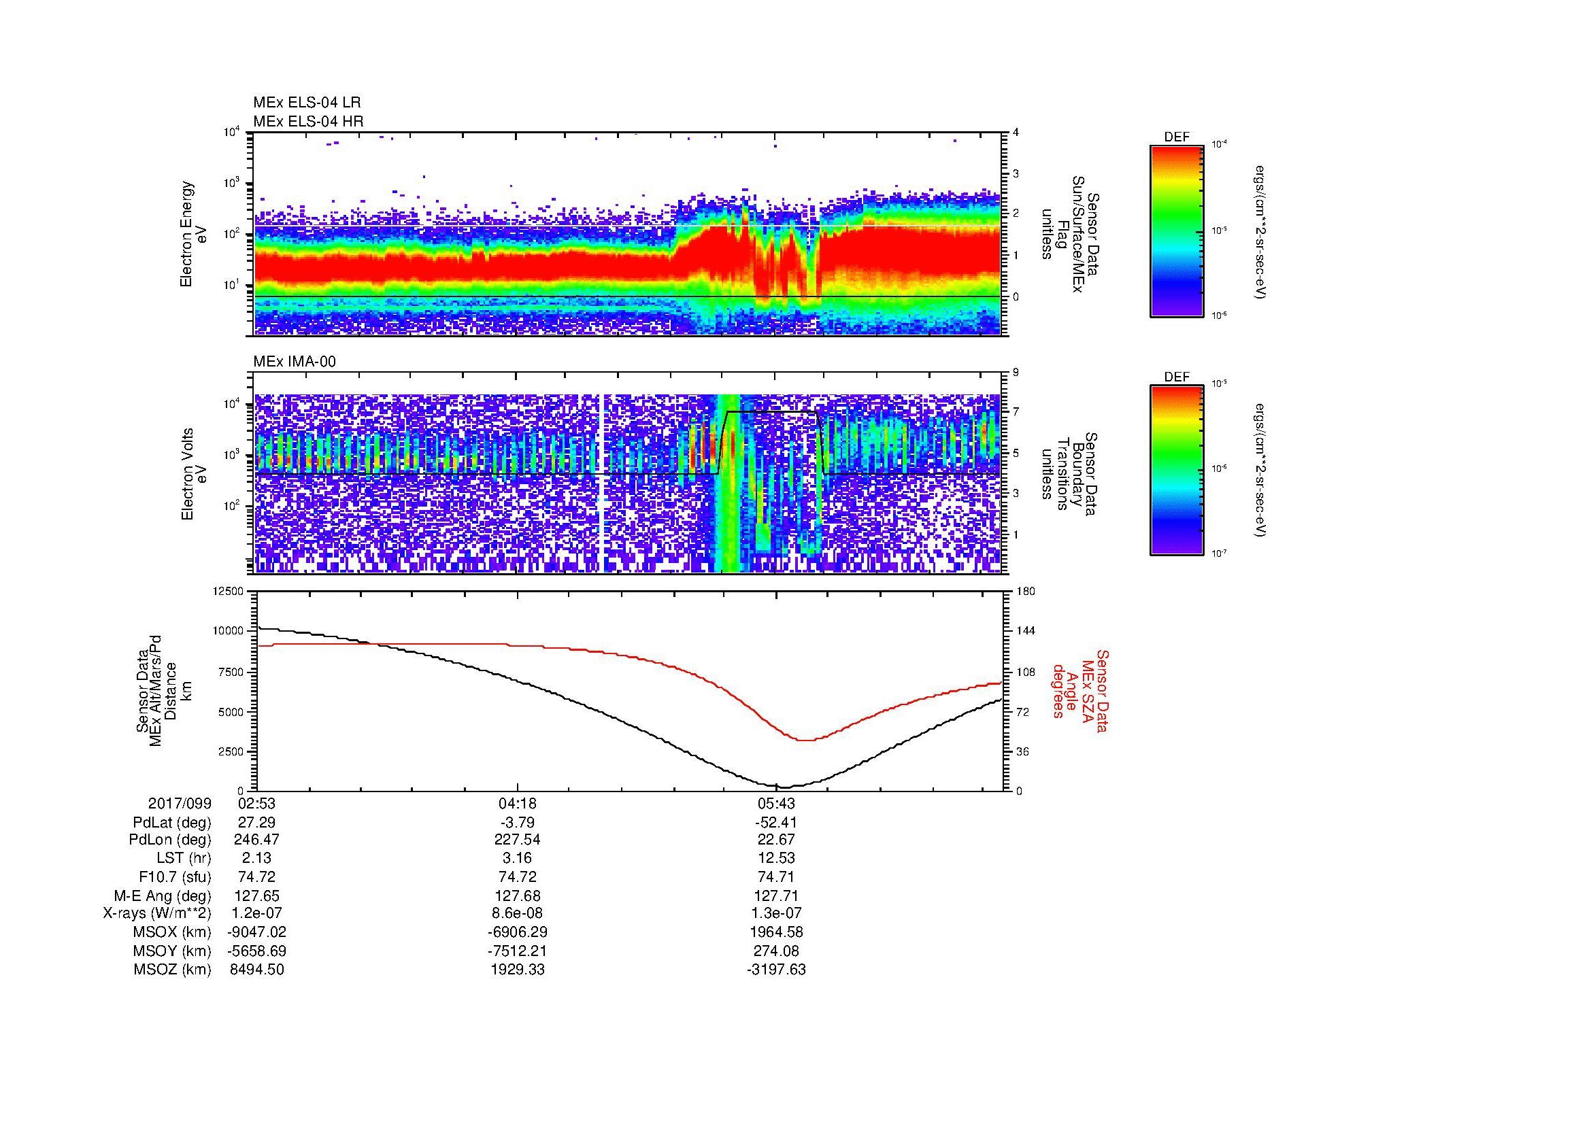This screenshot has width=1591, height=1124.
Task: Click the PdLat value '-52.41'
Action: coord(776,823)
